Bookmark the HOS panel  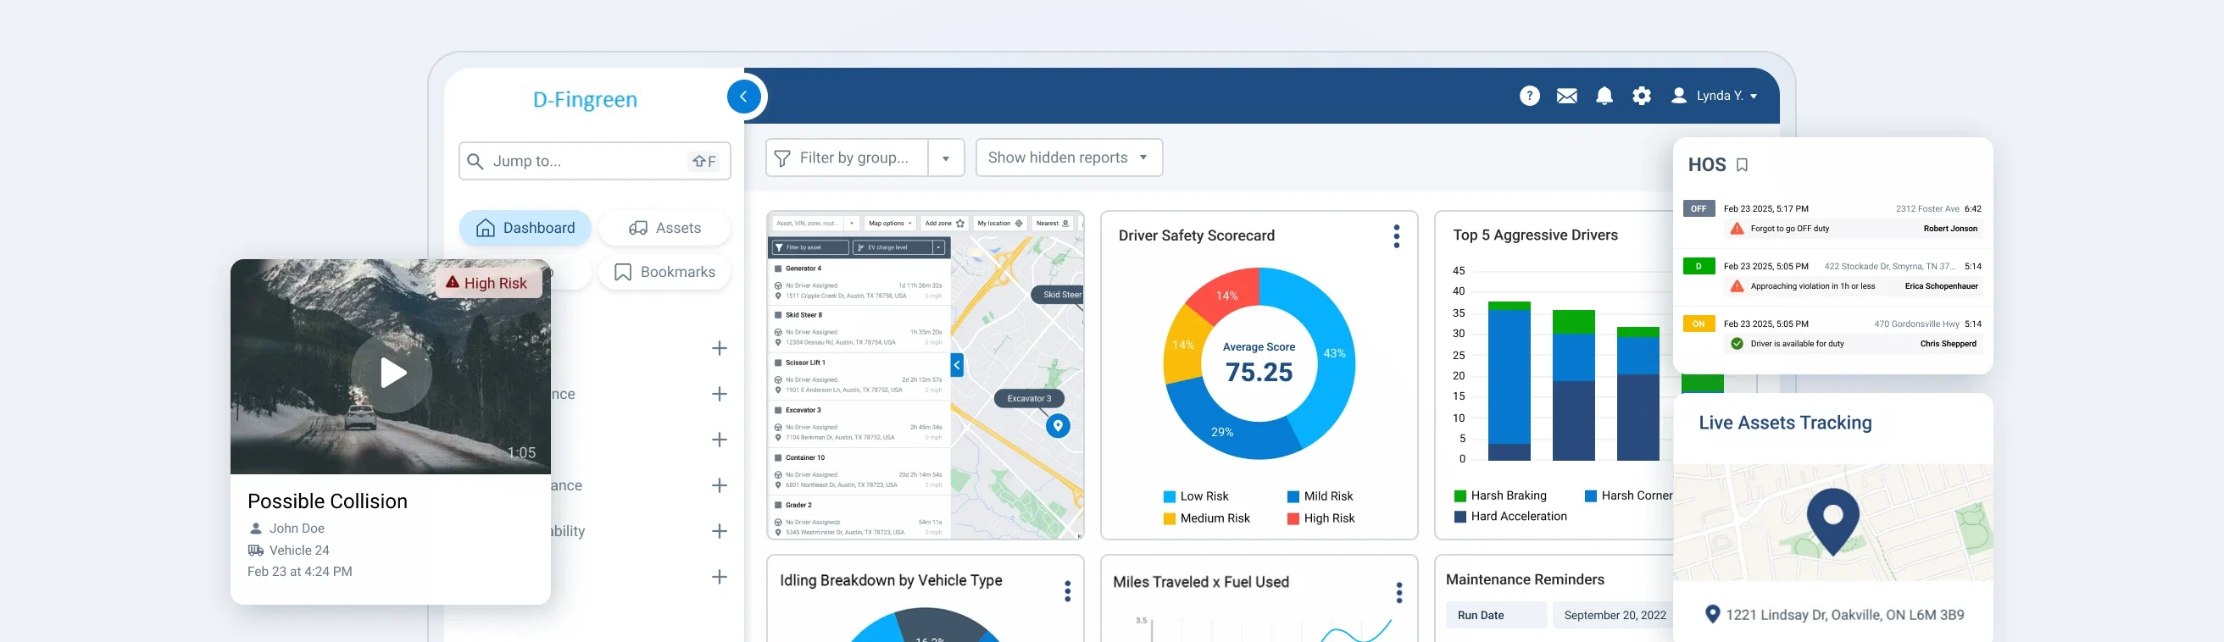1742,165
